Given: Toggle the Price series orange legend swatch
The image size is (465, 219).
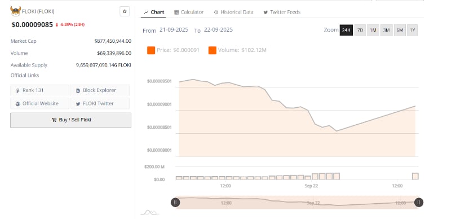Looking at the screenshot, I should [151, 50].
